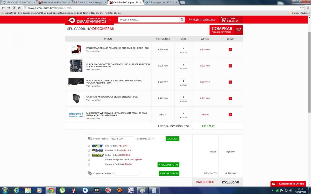
Task: Delete the Gigabyte motherboard from cart
Action: (x=230, y=66)
